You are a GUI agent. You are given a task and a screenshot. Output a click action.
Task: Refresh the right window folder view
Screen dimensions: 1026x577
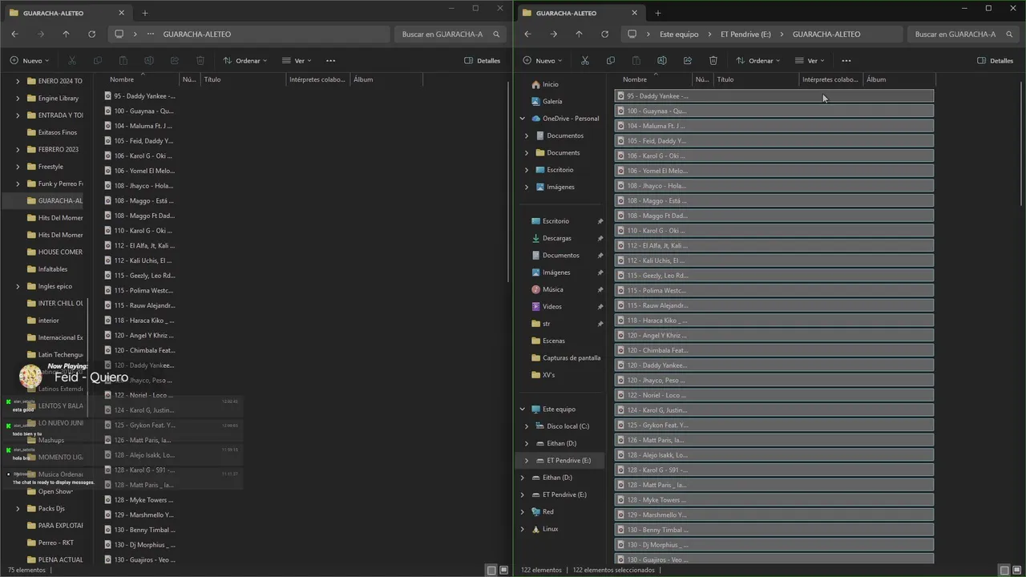pos(604,34)
